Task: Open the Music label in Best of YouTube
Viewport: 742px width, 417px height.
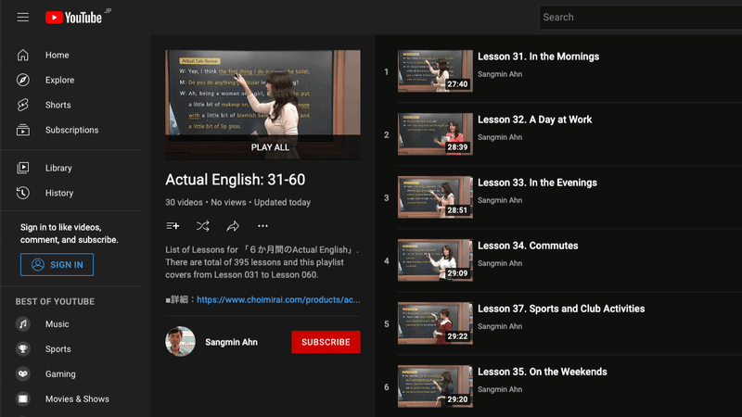Action: point(58,323)
